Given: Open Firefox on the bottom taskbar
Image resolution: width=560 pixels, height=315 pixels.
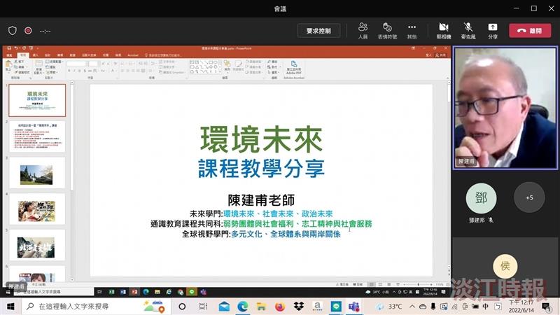Looking at the screenshot, I should [279, 307].
